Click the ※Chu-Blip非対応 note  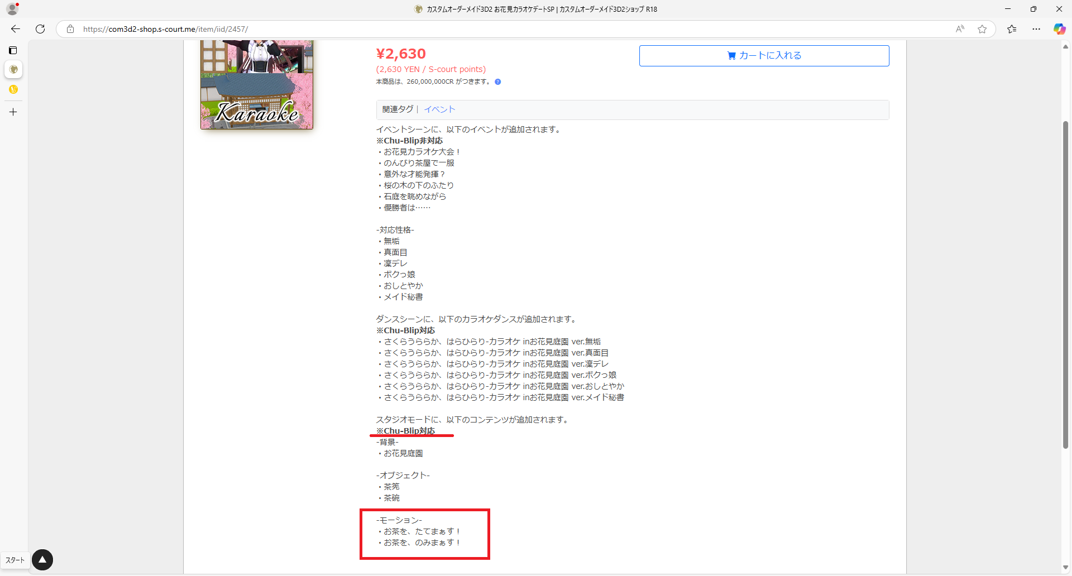click(409, 141)
